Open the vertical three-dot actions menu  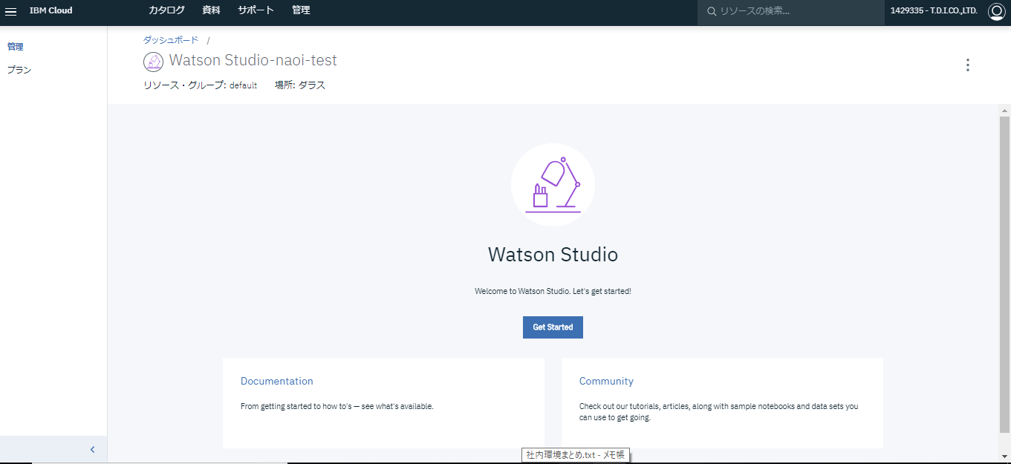pyautogui.click(x=967, y=65)
